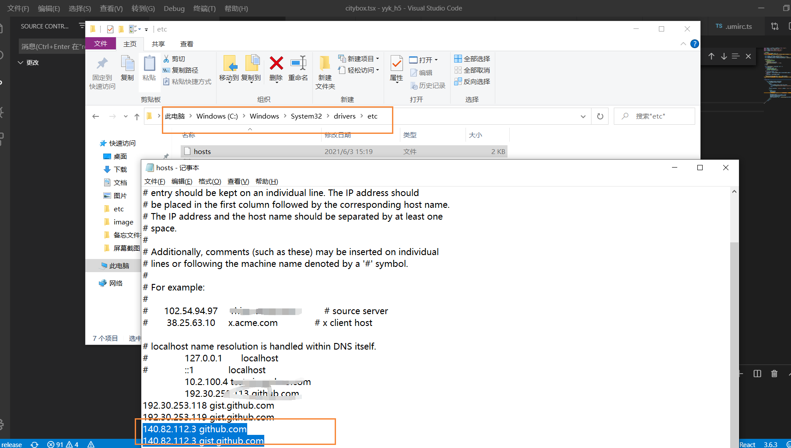Click the VS Code minimap code preview
Image resolution: width=791 pixels, height=448 pixels.
777,76
